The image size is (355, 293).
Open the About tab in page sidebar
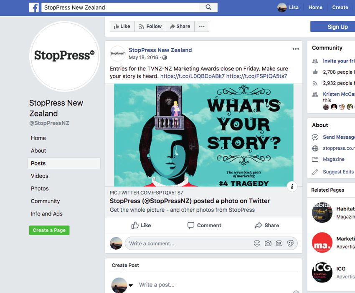pyautogui.click(x=38, y=151)
